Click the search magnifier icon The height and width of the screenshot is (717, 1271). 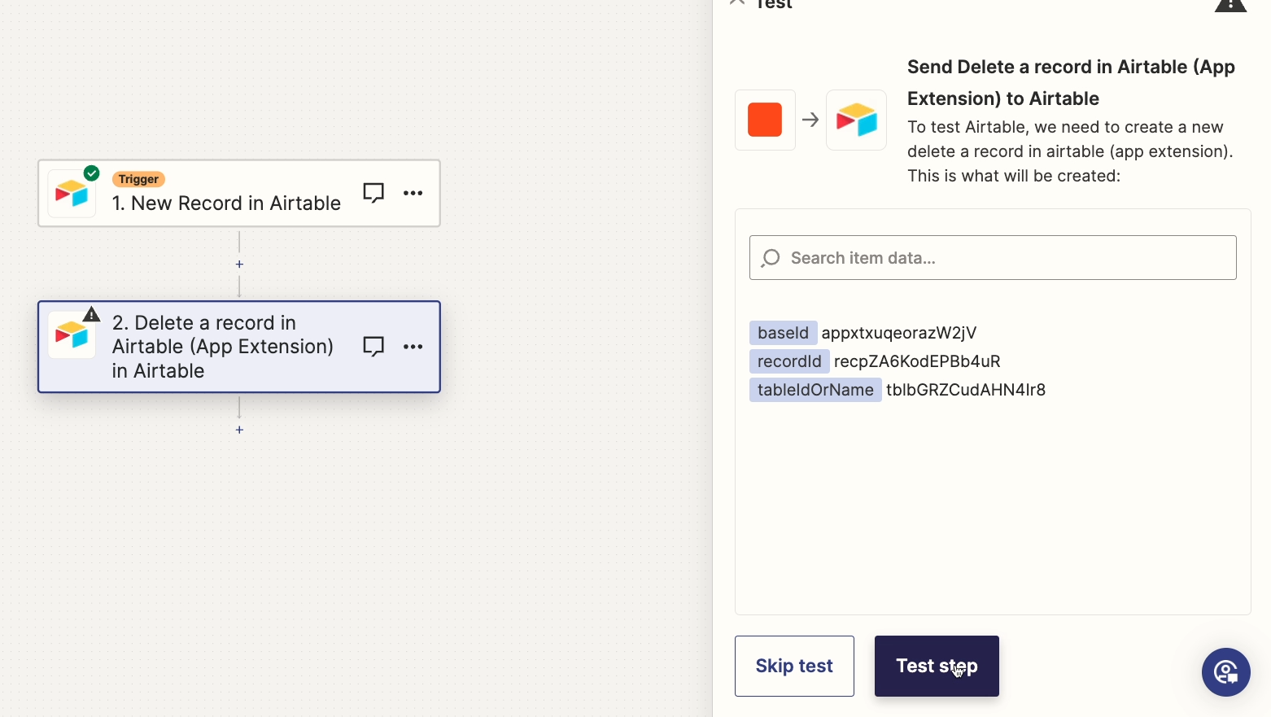[771, 258]
